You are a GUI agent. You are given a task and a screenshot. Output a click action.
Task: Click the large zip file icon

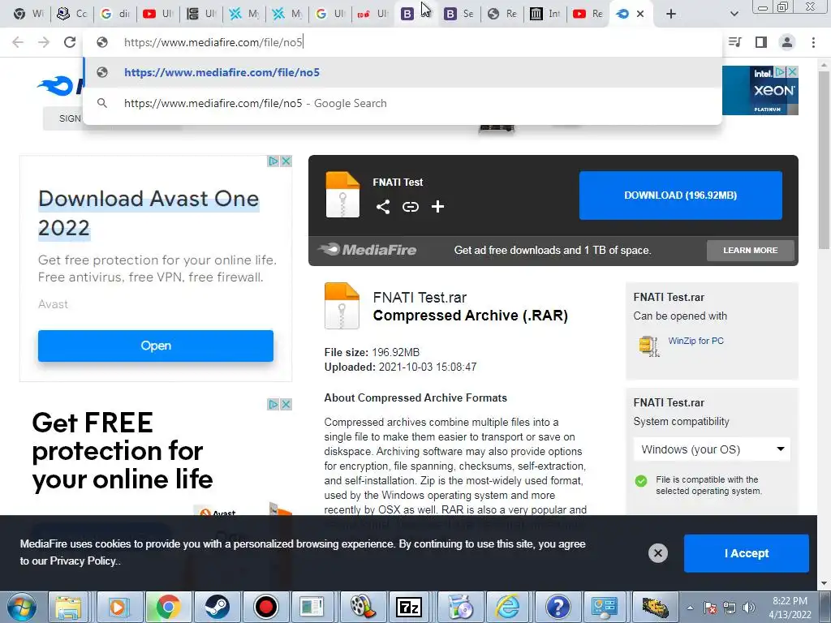342,306
